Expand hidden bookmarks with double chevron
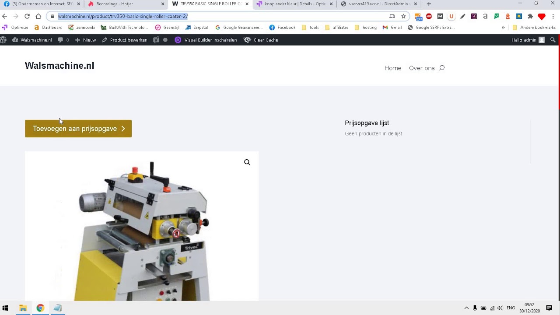This screenshot has width=560, height=315. [x=503, y=27]
